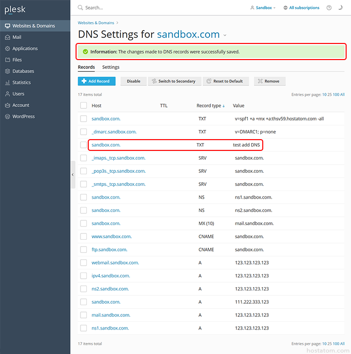Click the Databases icon in the sidebar
Viewport: 351px width, 354px height.
pyautogui.click(x=7, y=71)
